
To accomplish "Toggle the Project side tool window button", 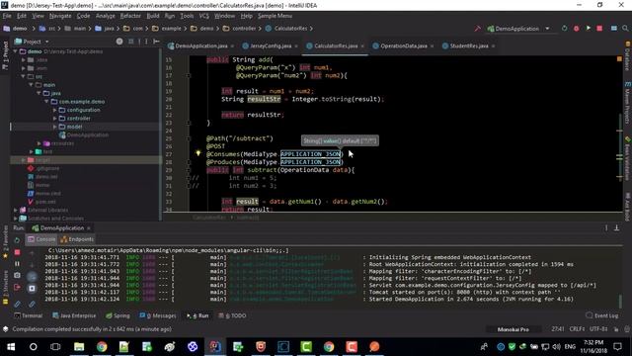I will click(5, 55).
